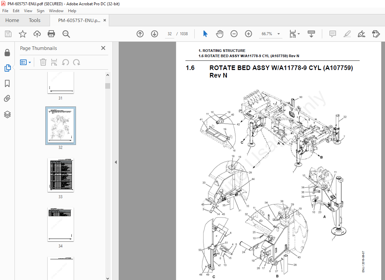385x280 pixels.
Task: Click the Send file share icon
Action: click(376, 34)
